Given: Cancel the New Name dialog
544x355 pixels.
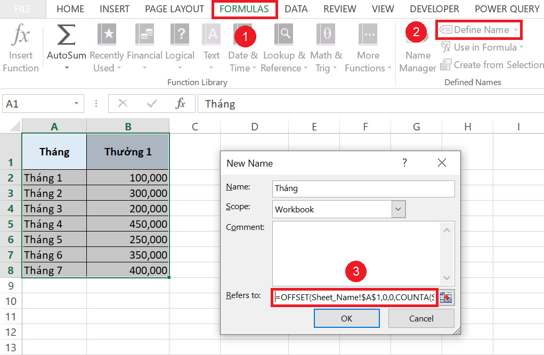Looking at the screenshot, I should tap(421, 318).
